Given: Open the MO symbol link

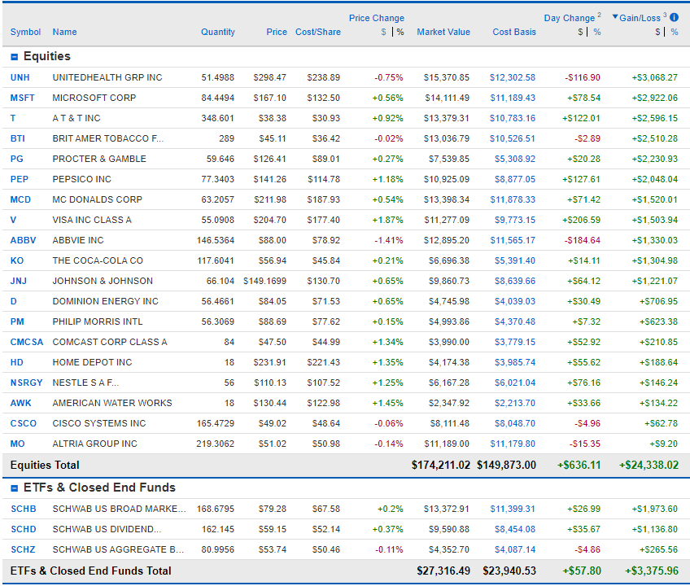Looking at the screenshot, I should [x=18, y=444].
